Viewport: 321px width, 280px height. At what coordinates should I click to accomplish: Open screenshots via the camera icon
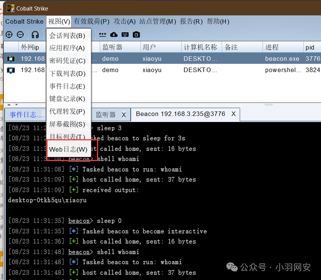(x=136, y=35)
